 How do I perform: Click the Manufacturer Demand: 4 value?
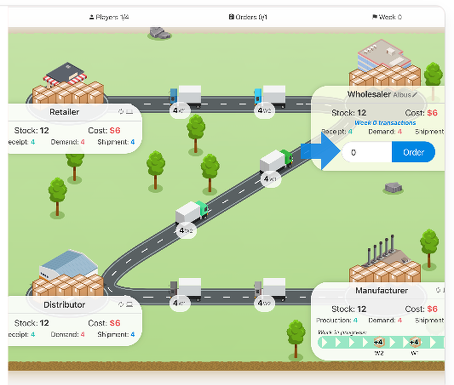pos(385,320)
